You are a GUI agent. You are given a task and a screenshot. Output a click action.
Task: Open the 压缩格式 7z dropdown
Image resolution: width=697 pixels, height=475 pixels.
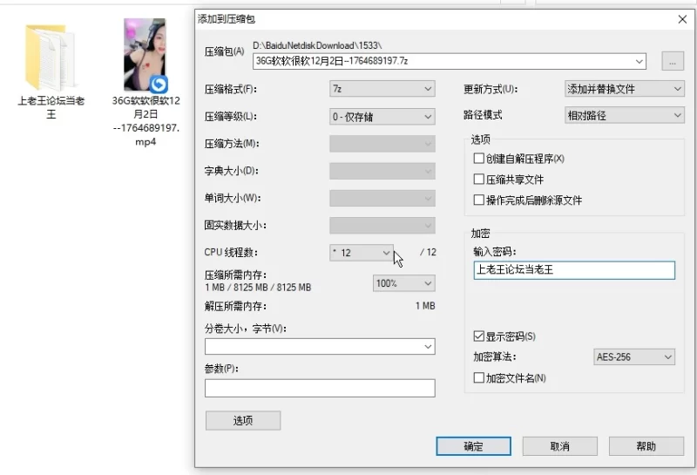click(382, 89)
